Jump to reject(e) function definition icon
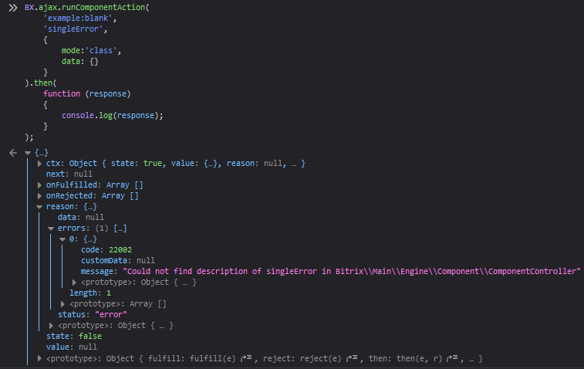 point(352,358)
